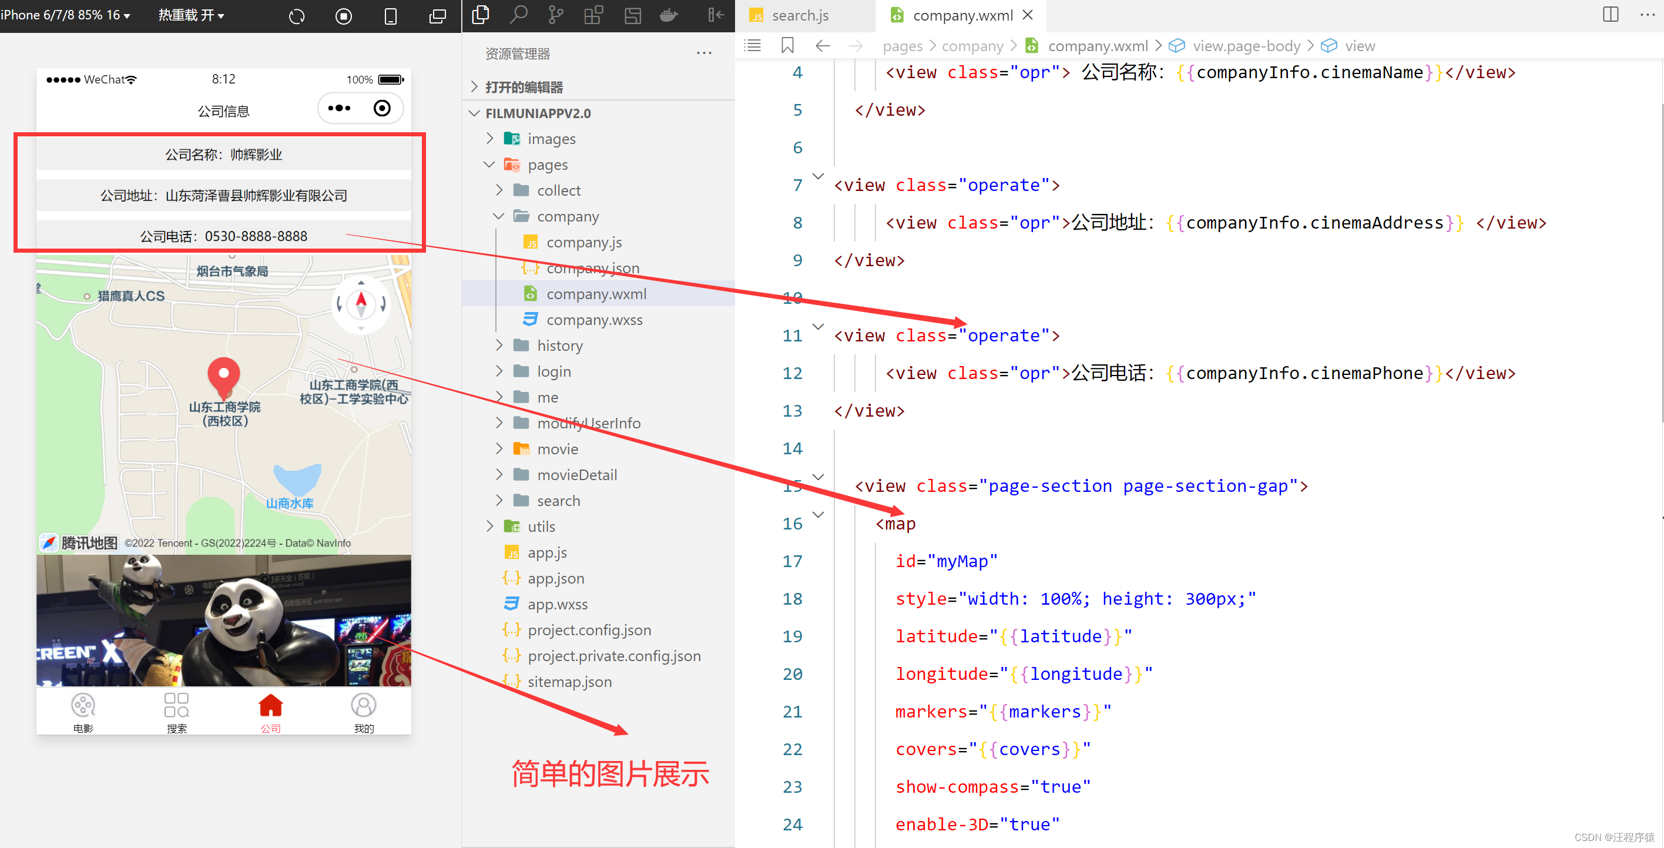Open the extensions icon in activity bar
Image resolution: width=1664 pixels, height=848 pixels.
click(x=593, y=14)
